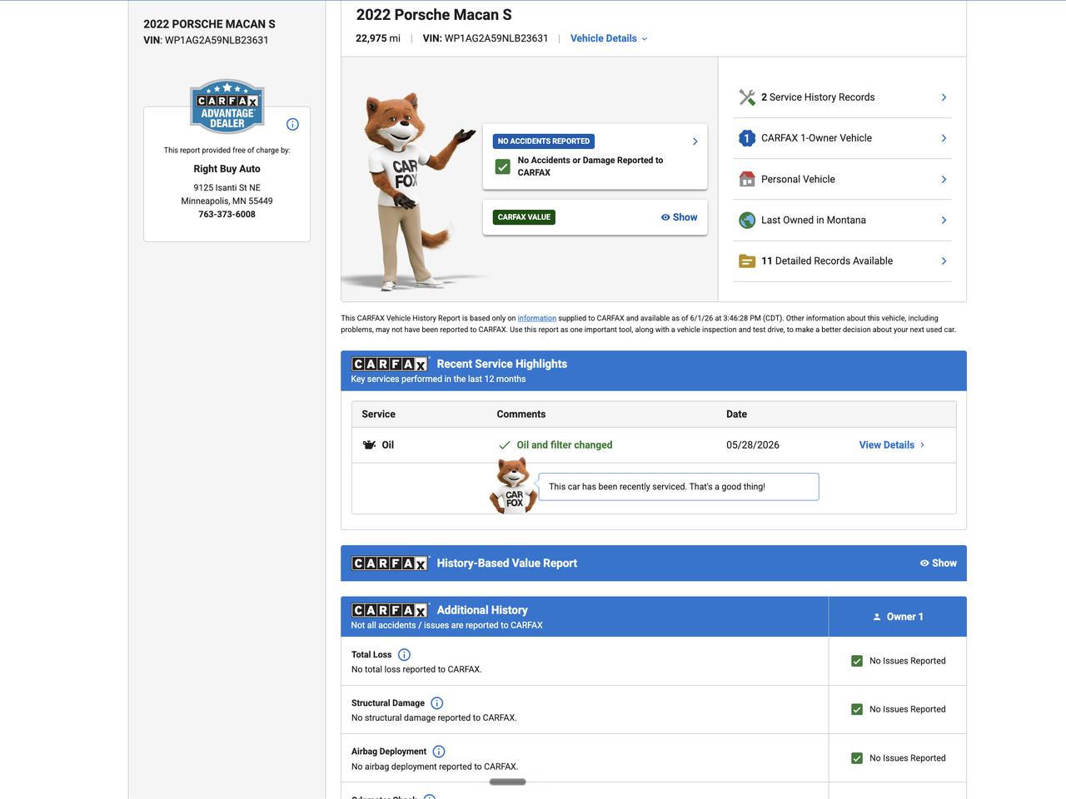Click the VIN in the main header
1066x799 pixels.
coord(486,38)
